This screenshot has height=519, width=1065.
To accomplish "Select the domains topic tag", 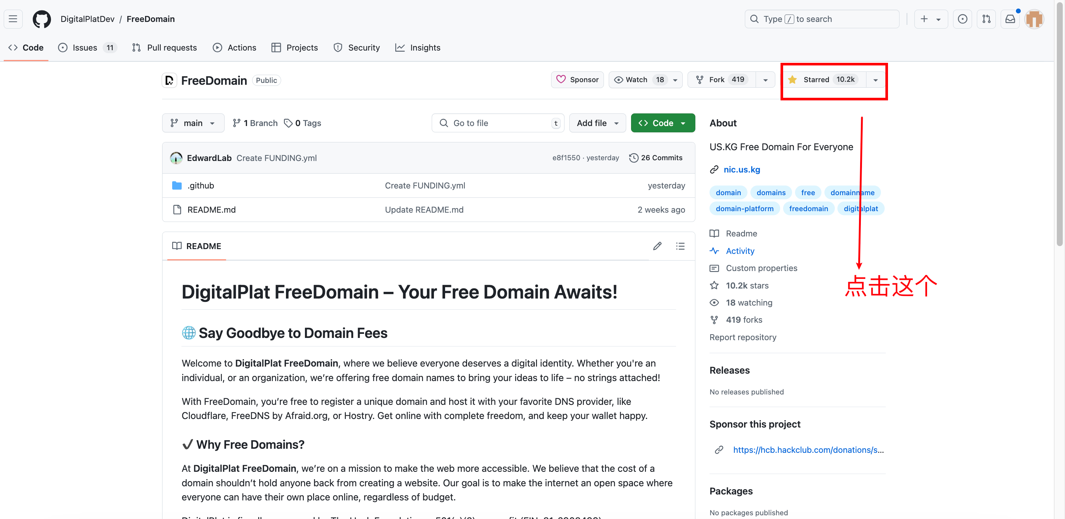I will (x=770, y=193).
